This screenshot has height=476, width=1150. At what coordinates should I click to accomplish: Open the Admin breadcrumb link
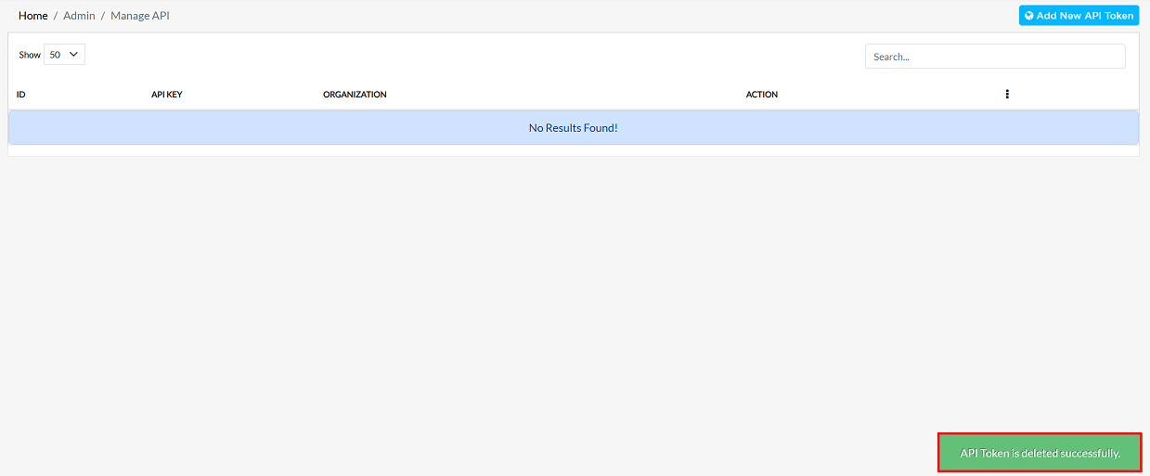pyautogui.click(x=79, y=16)
